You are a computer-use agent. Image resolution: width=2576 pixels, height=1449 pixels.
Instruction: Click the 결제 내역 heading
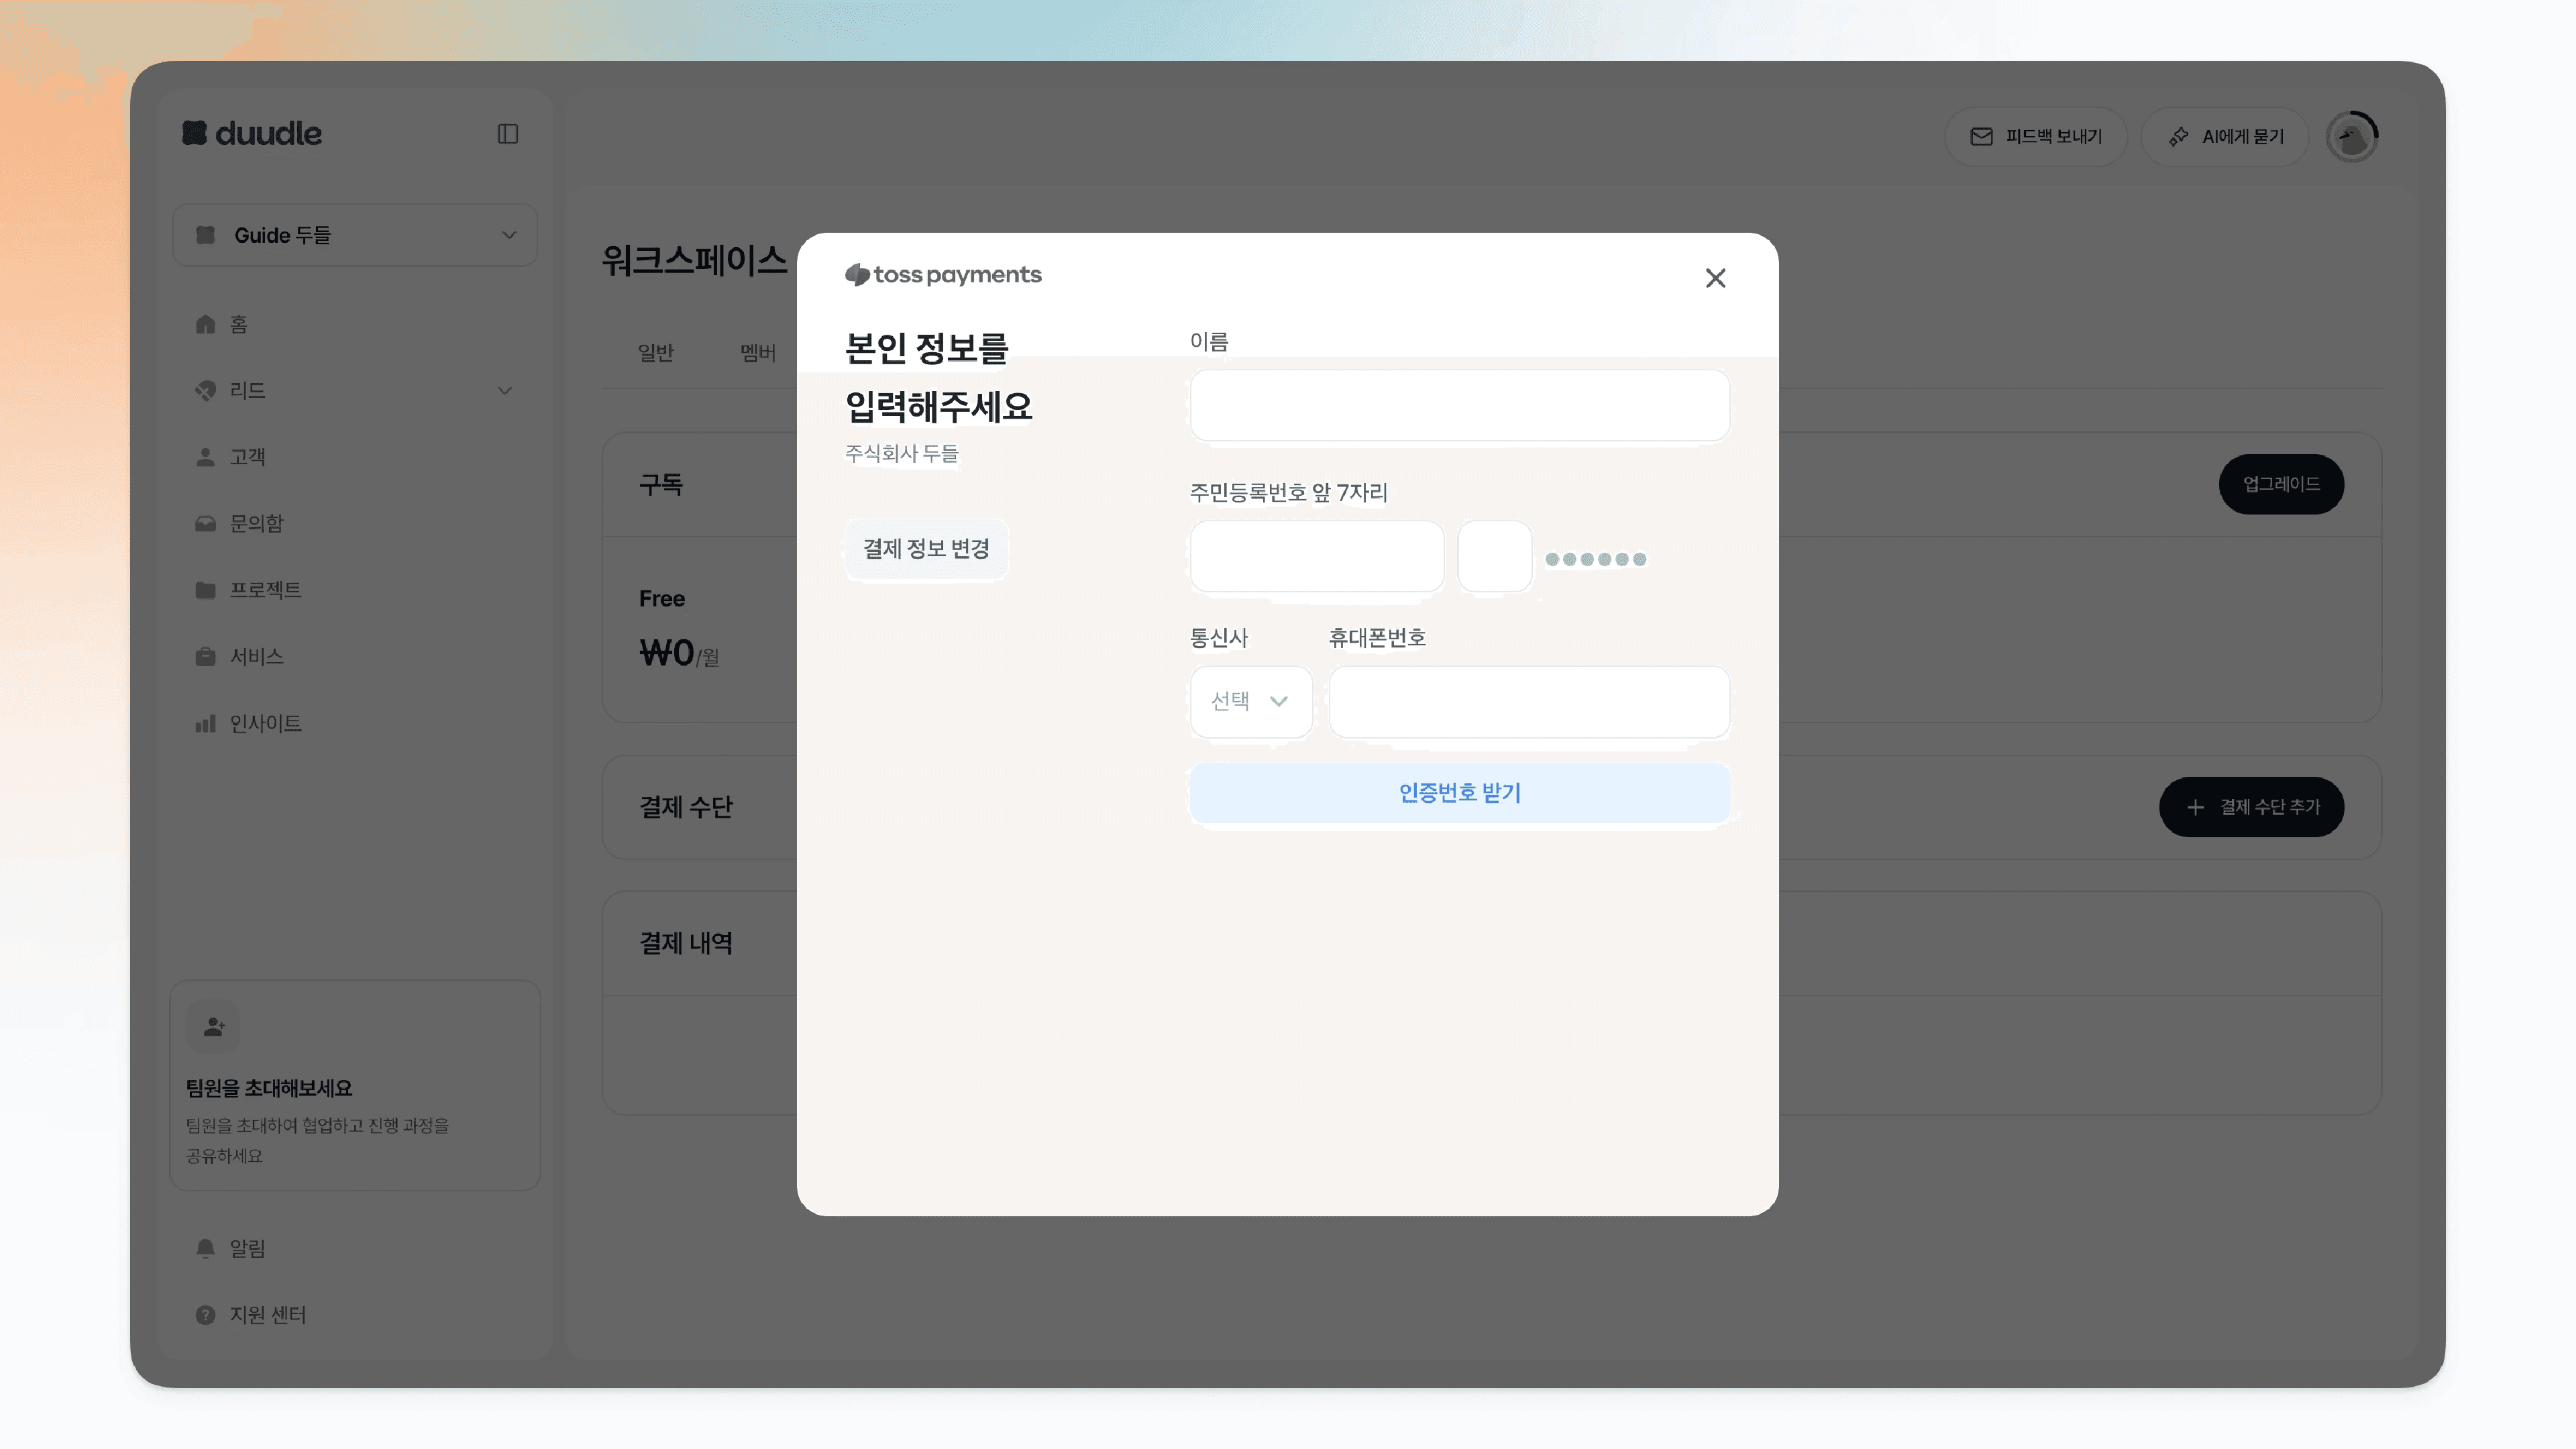pyautogui.click(x=686, y=943)
